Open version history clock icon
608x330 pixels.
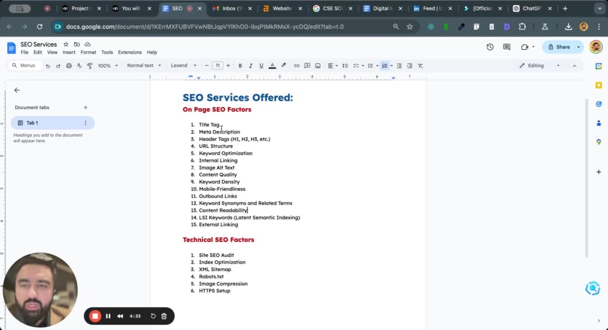pos(490,47)
